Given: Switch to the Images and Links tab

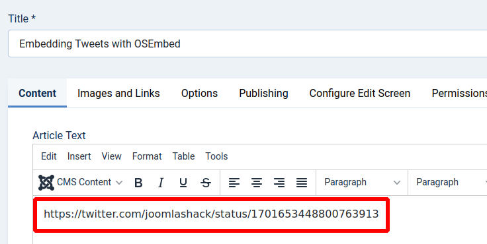Looking at the screenshot, I should pyautogui.click(x=118, y=93).
